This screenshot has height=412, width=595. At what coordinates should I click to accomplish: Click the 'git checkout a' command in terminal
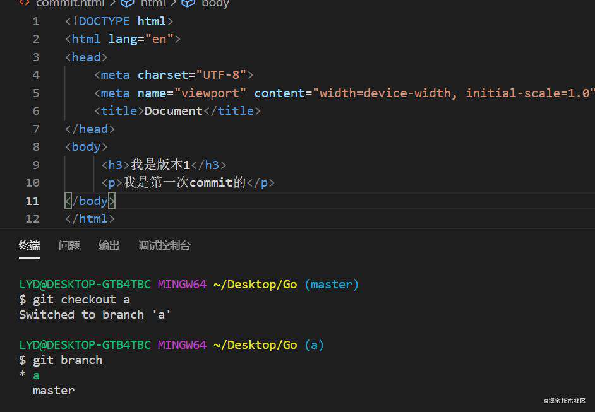(x=81, y=300)
